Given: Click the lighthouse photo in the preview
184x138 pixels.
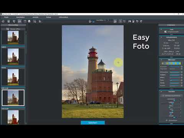Looking at the screenshot, I should [x=93, y=72].
